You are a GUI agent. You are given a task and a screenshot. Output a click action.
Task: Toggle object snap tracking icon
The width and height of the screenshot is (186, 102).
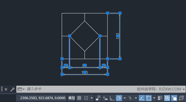[142, 98]
